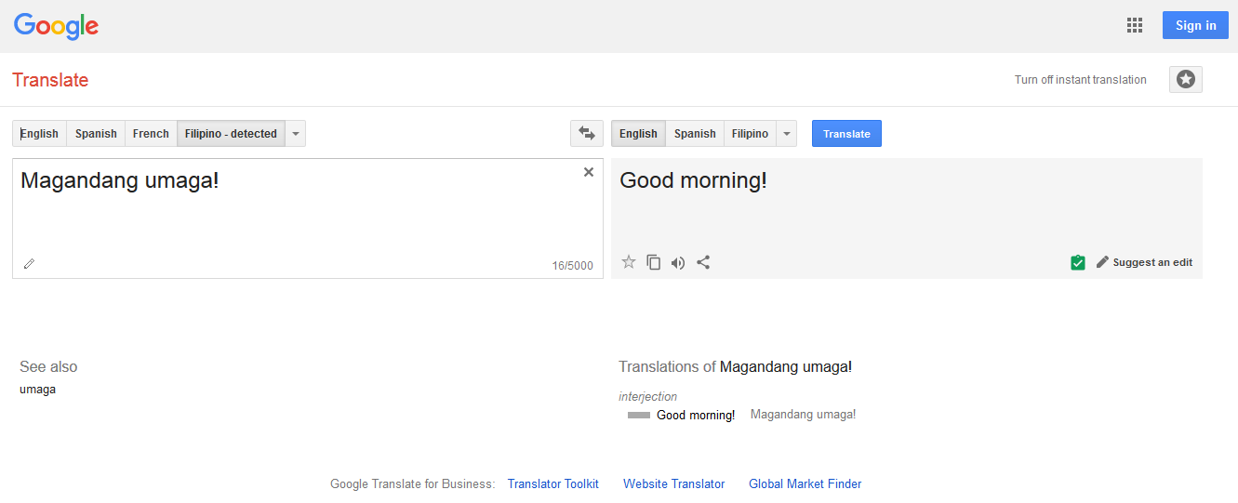Screen dimensions: 1238x503
Task: Click the interjection label
Action: pyautogui.click(x=648, y=397)
